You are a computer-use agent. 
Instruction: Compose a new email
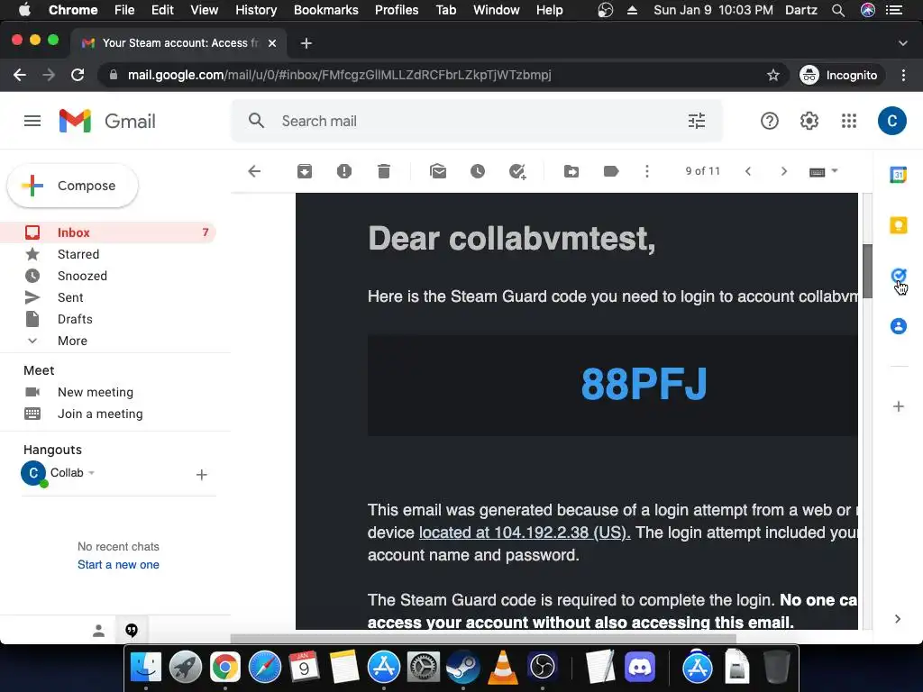[x=72, y=186]
